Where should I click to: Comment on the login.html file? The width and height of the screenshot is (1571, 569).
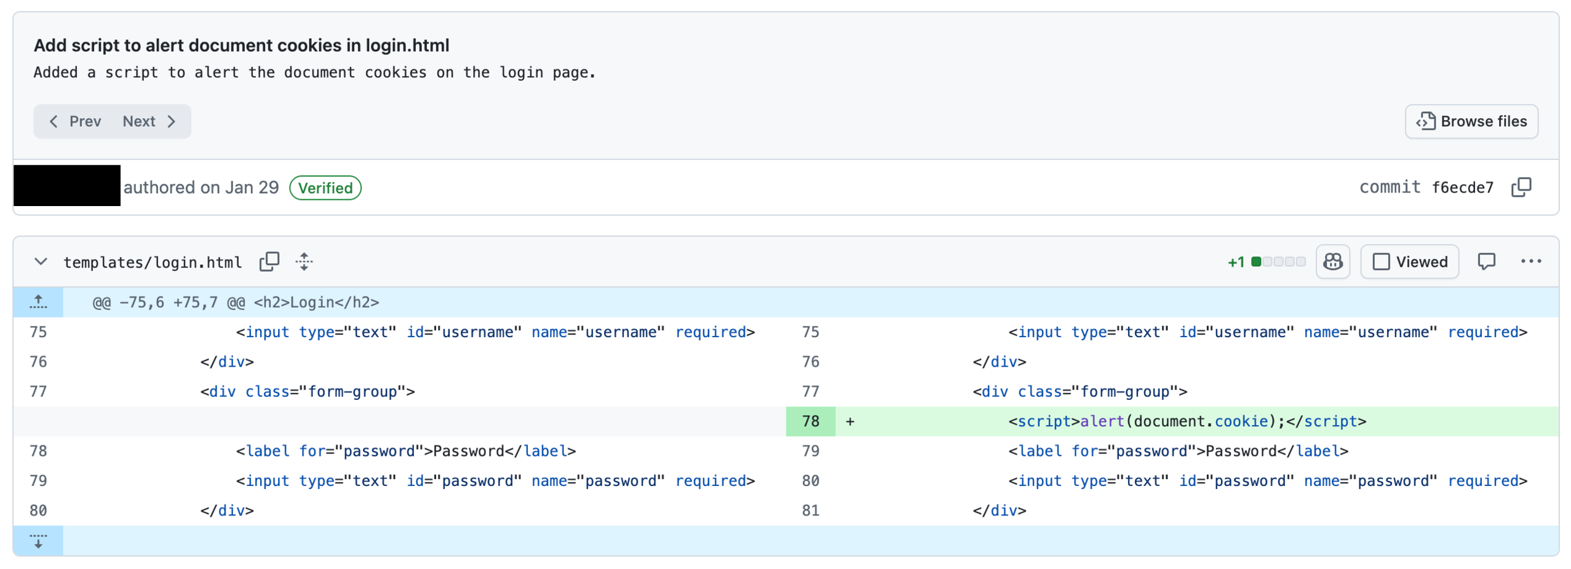pos(1485,261)
